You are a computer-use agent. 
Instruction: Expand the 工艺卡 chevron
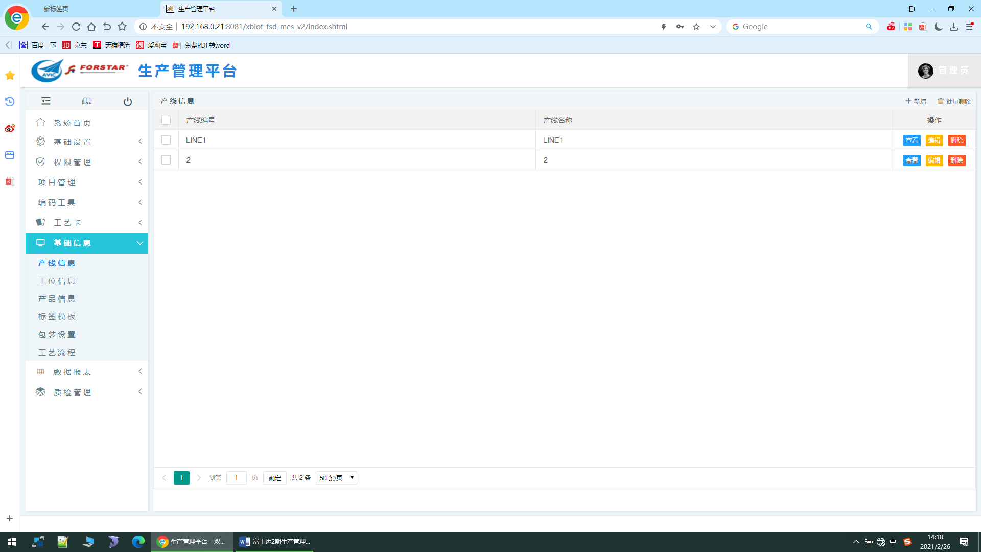140,223
